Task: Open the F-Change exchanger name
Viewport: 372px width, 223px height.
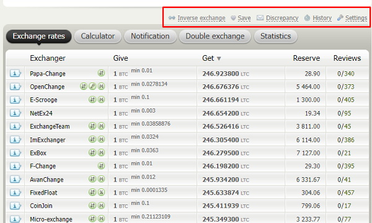Action: (x=43, y=166)
